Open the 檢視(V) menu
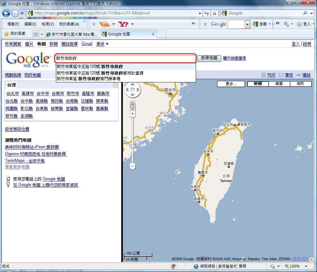Screen dimensions: 317x272 point(48,24)
